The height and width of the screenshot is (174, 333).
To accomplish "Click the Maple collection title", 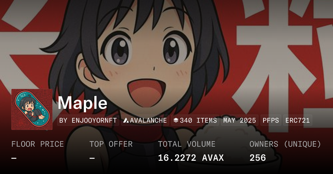I will pyautogui.click(x=82, y=103).
